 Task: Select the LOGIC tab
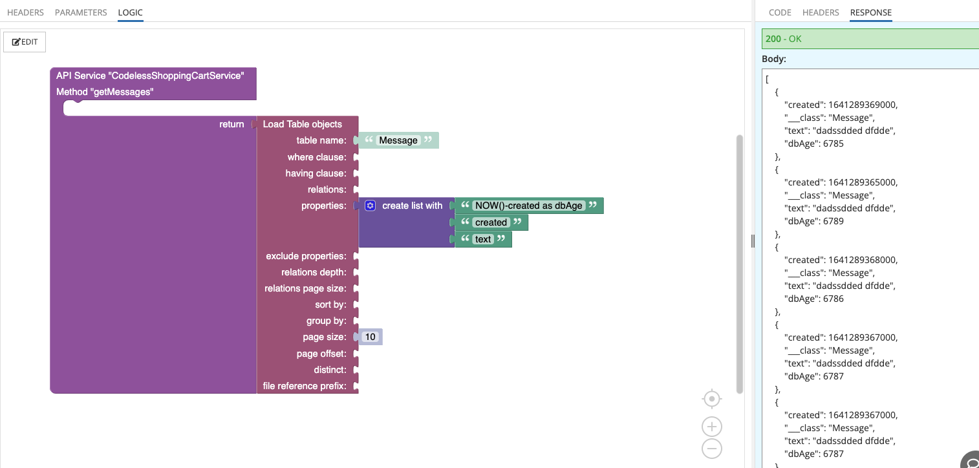(x=130, y=12)
